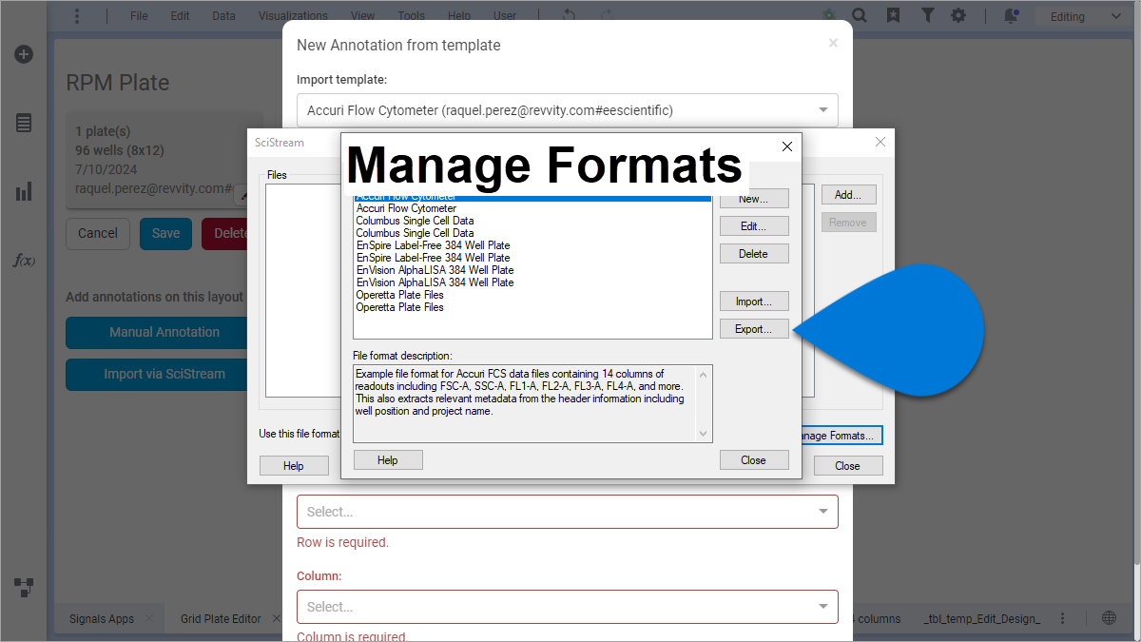Viewport: 1141px width, 642px height.
Task: Close the SciStream window with X
Action: pyautogui.click(x=880, y=142)
